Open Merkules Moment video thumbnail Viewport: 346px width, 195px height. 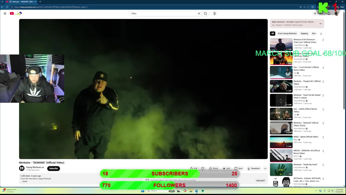[x=281, y=128]
